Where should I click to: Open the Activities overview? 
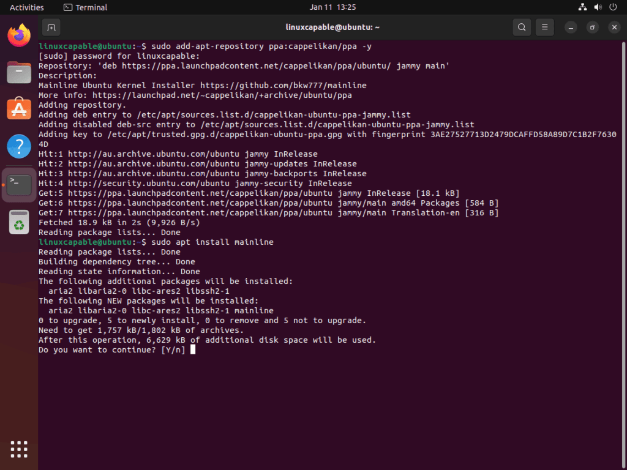(26, 7)
